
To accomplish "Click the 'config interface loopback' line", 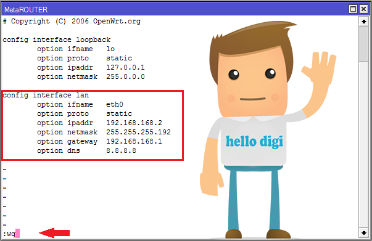I will tap(57, 40).
